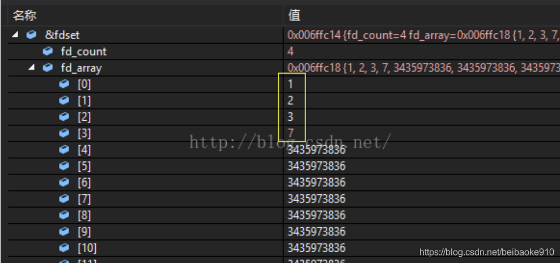Select array index [1] name
Viewport: 560px width, 263px height.
[84, 101]
